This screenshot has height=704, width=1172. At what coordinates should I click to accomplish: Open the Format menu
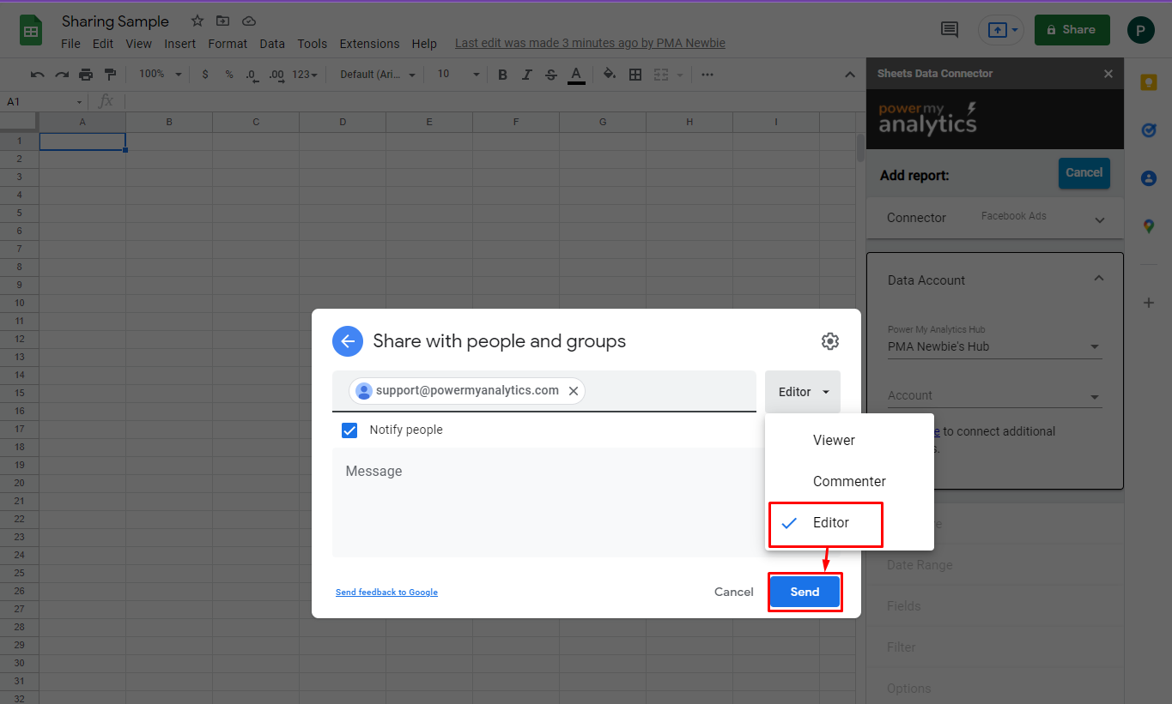pos(227,44)
